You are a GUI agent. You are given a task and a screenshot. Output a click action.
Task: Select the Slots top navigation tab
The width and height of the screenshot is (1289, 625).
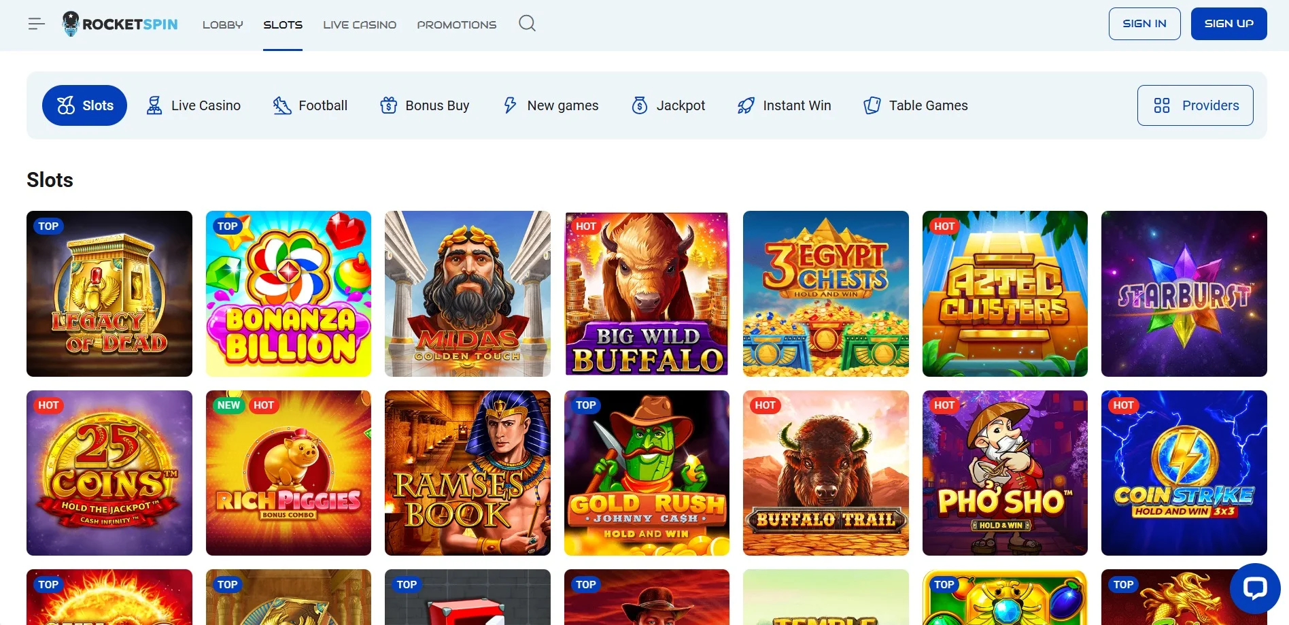pos(283,24)
